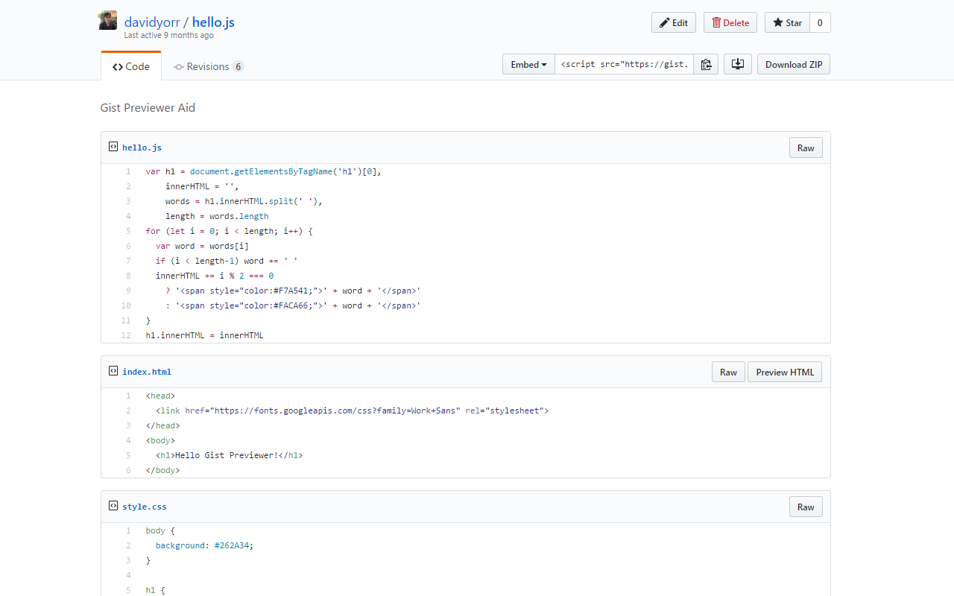
Task: Open the stargazers count of 0
Action: point(820,23)
